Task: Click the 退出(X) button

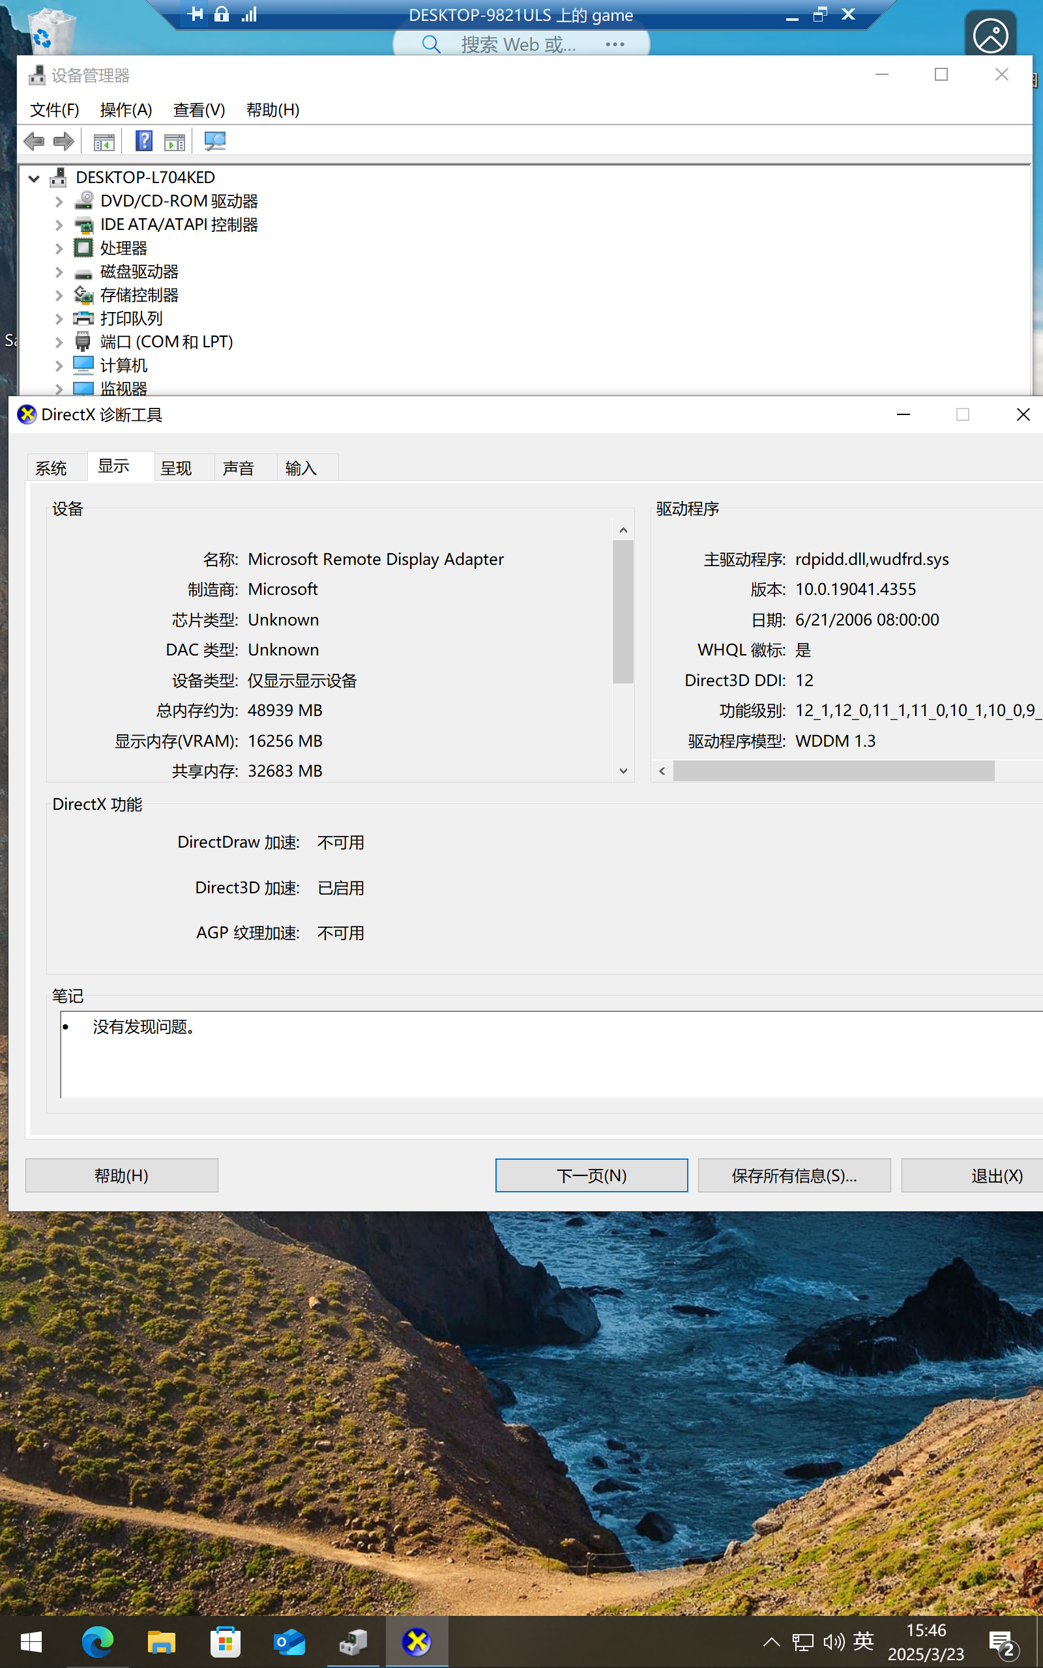Action: (972, 1175)
